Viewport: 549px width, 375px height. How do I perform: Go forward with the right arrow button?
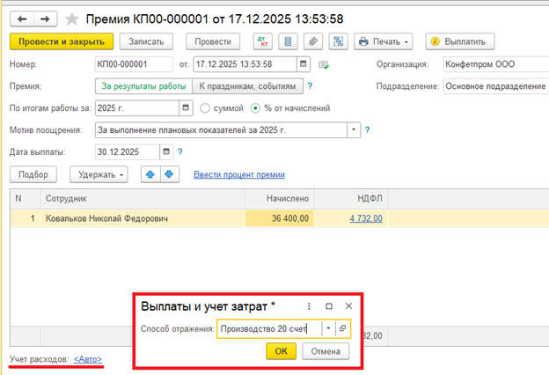pos(45,18)
